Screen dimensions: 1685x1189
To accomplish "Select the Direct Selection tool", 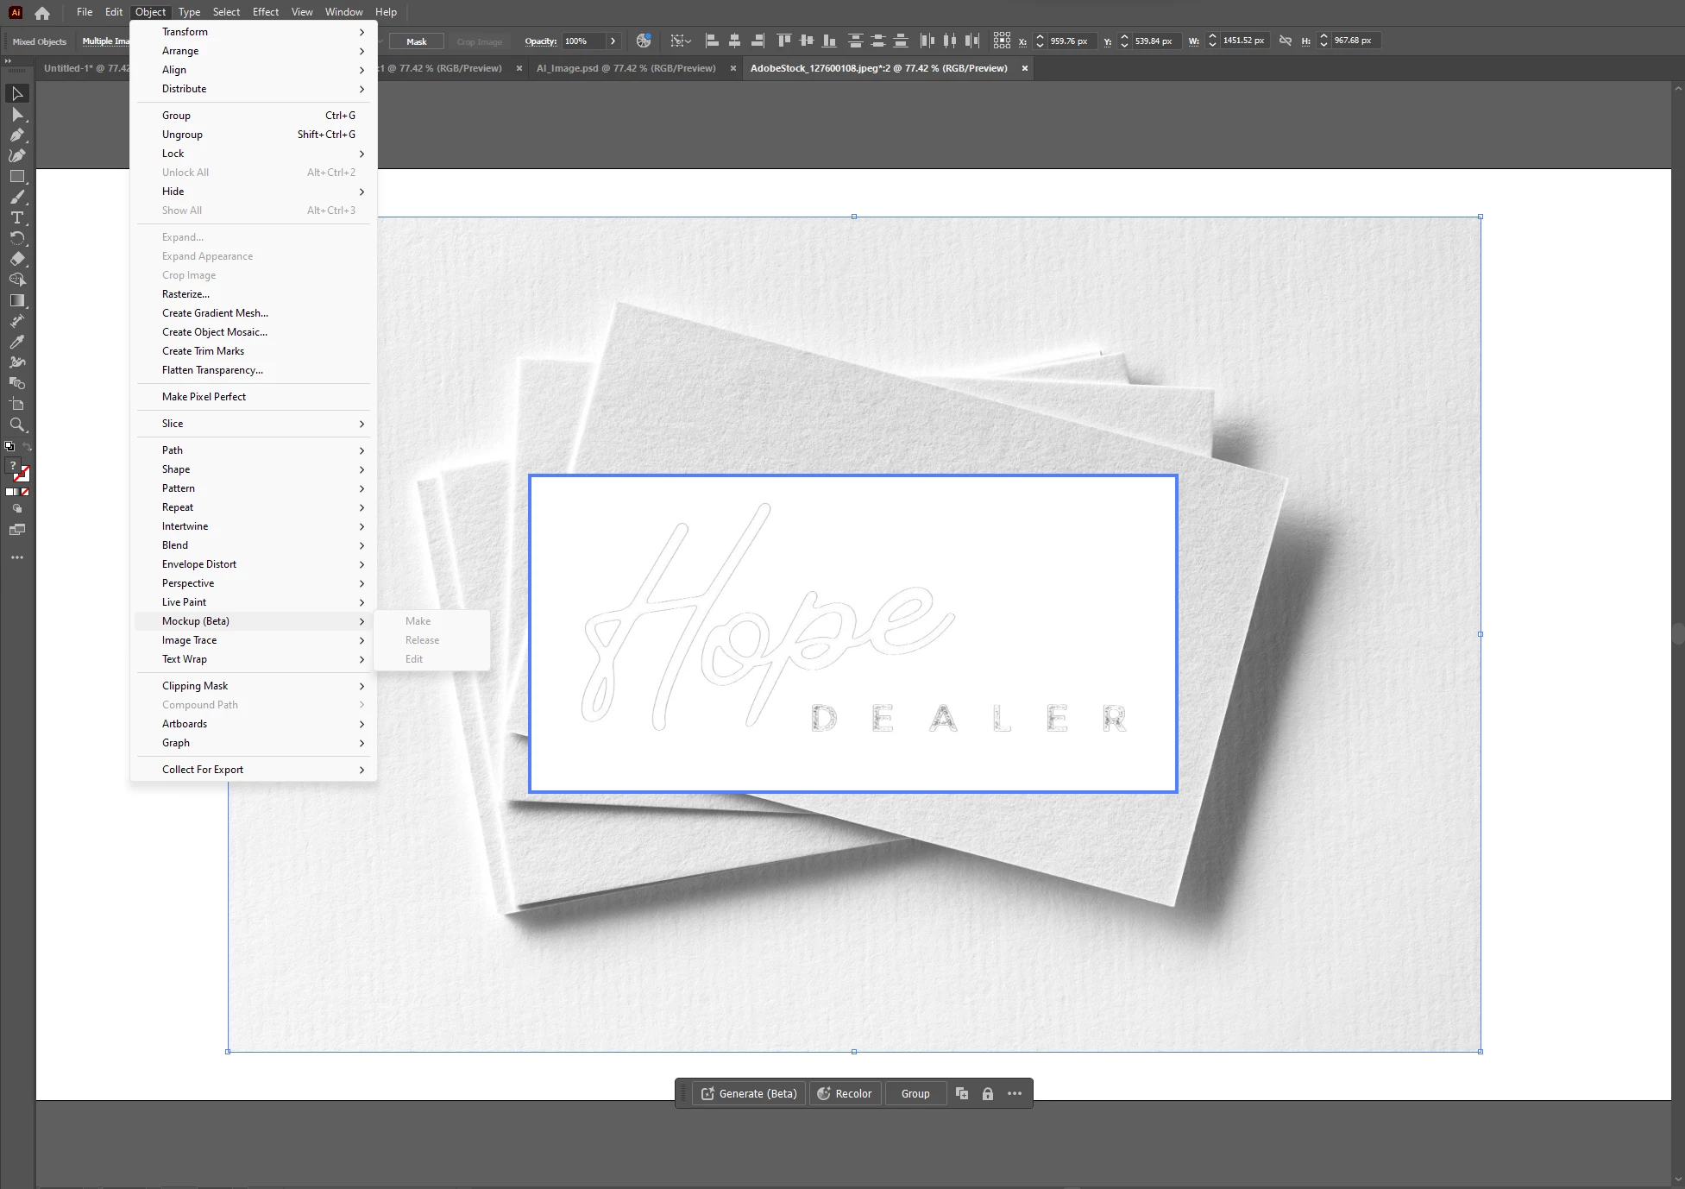I will [x=17, y=114].
